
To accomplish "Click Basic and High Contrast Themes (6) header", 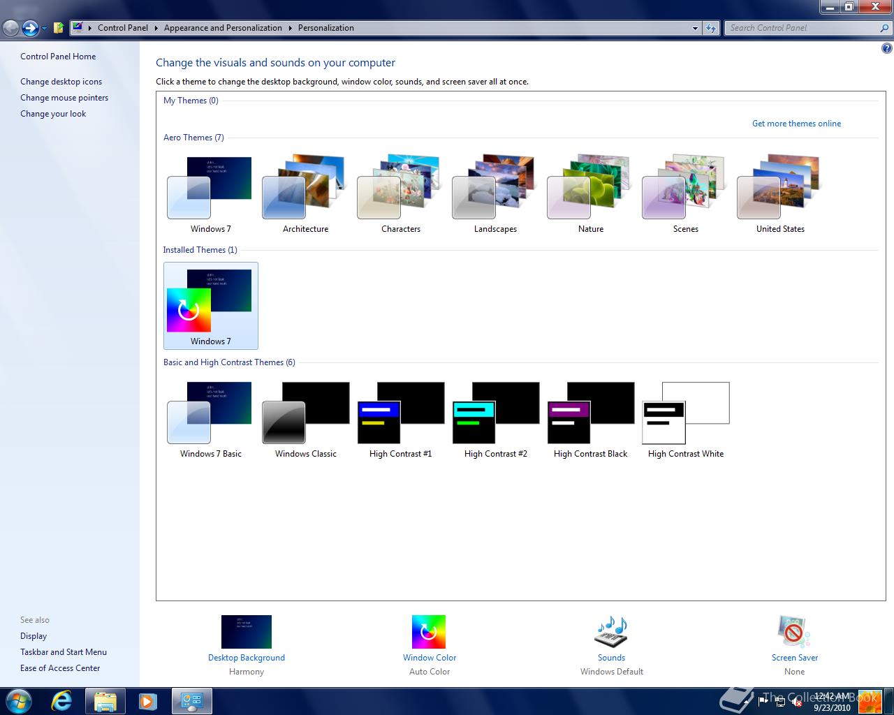I will (x=229, y=362).
